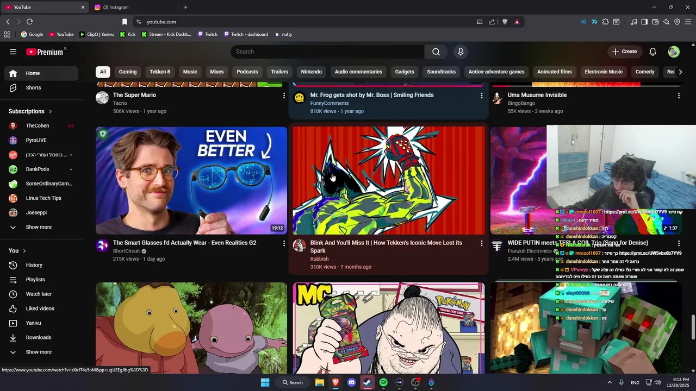Select the Audio commentaries chip

click(358, 72)
